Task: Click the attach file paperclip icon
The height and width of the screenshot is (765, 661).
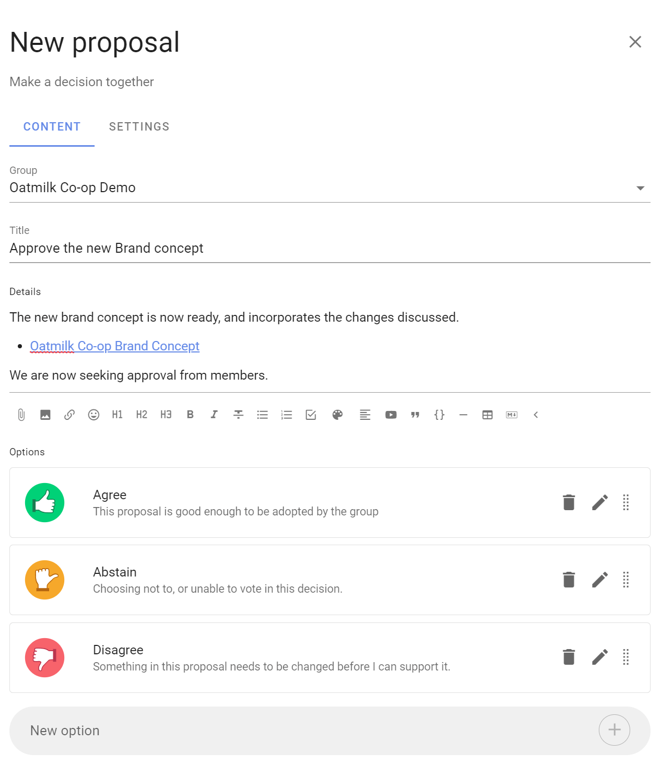Action: pos(21,415)
